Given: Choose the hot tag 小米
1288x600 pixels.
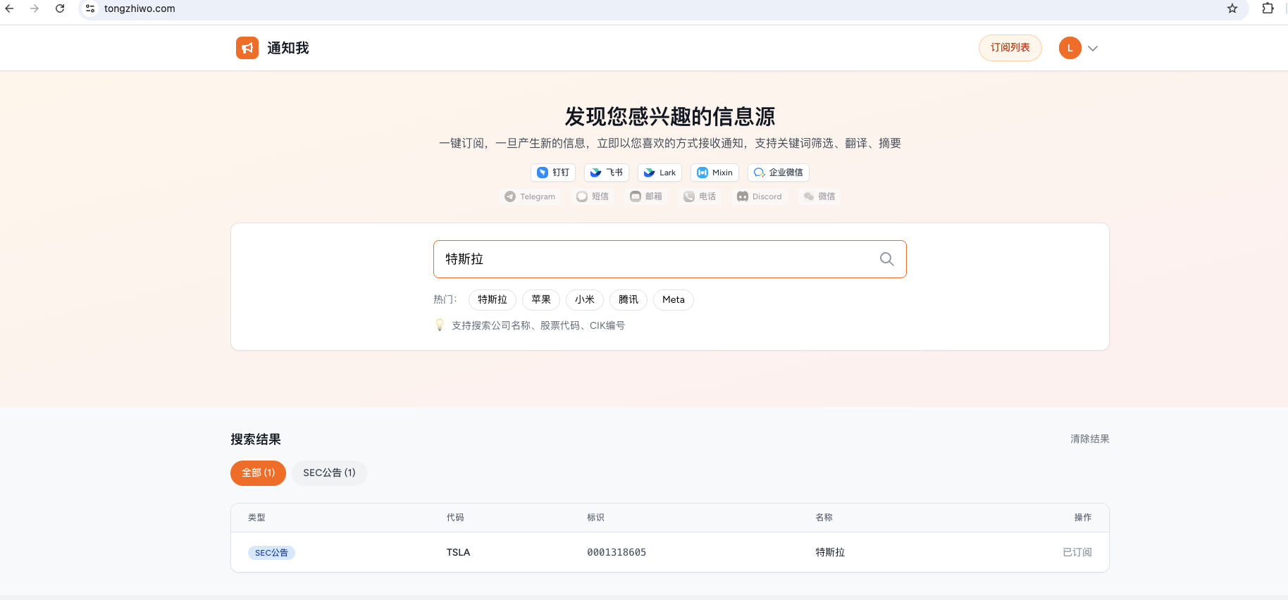Looking at the screenshot, I should tap(585, 300).
